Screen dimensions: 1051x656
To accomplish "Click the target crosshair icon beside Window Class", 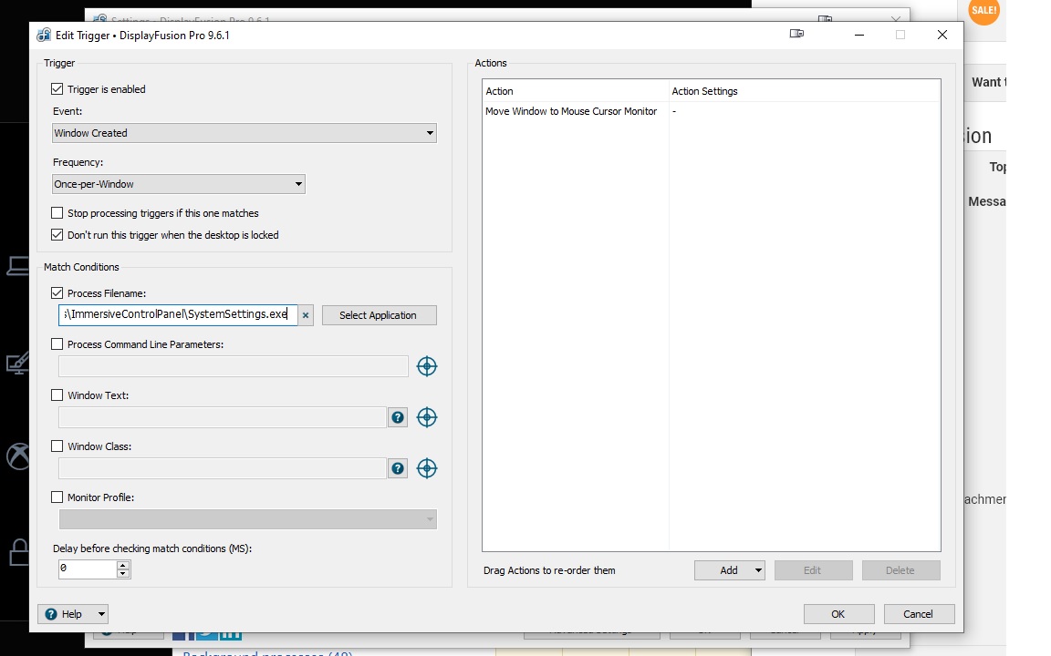I will coord(426,468).
